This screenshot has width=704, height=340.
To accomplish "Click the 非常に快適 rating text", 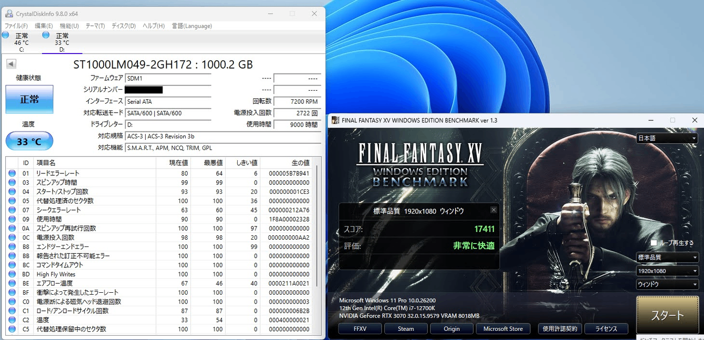I will [x=474, y=246].
